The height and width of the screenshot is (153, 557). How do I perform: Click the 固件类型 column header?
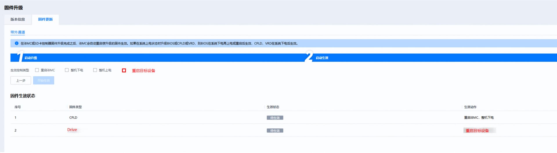pos(75,107)
